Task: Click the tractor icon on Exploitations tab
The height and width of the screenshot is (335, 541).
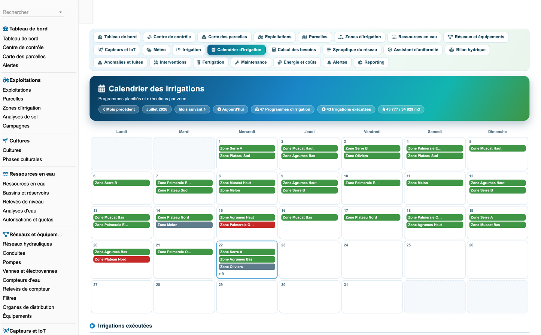Action: (260, 37)
